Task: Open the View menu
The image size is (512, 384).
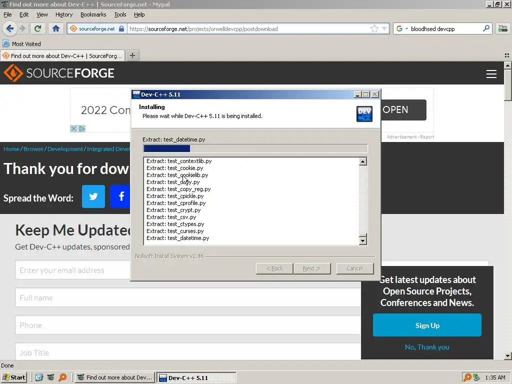Action: click(x=42, y=14)
